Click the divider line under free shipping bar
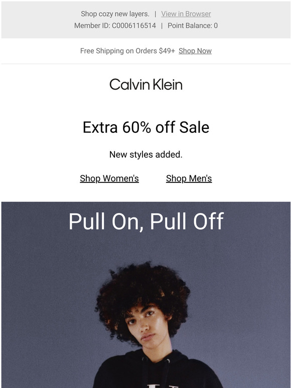Viewport: 291px width, 388px height. (146, 64)
